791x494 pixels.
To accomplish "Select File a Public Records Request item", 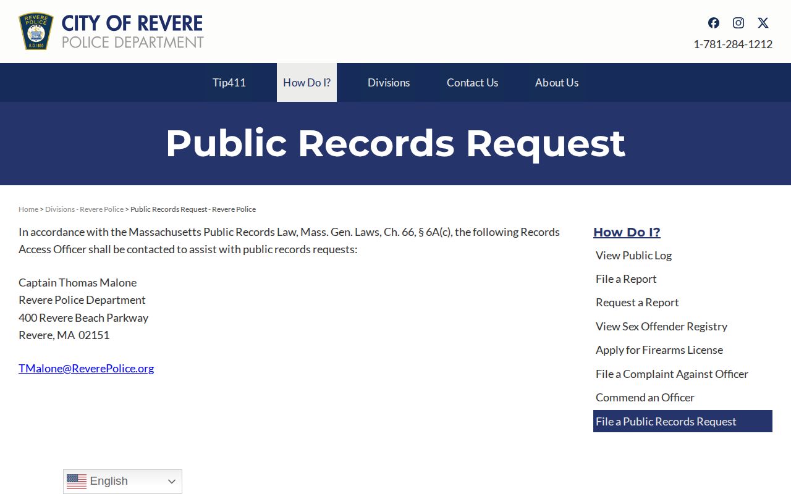I will coord(683,421).
